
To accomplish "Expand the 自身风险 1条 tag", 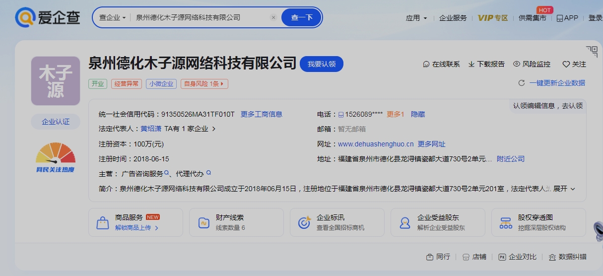I will (204, 84).
